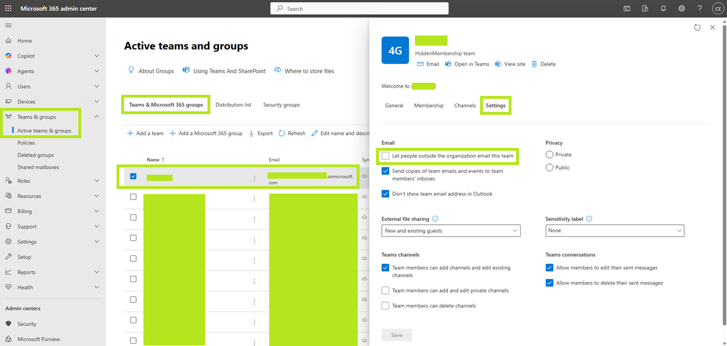Open the CE account avatar

(x=718, y=9)
